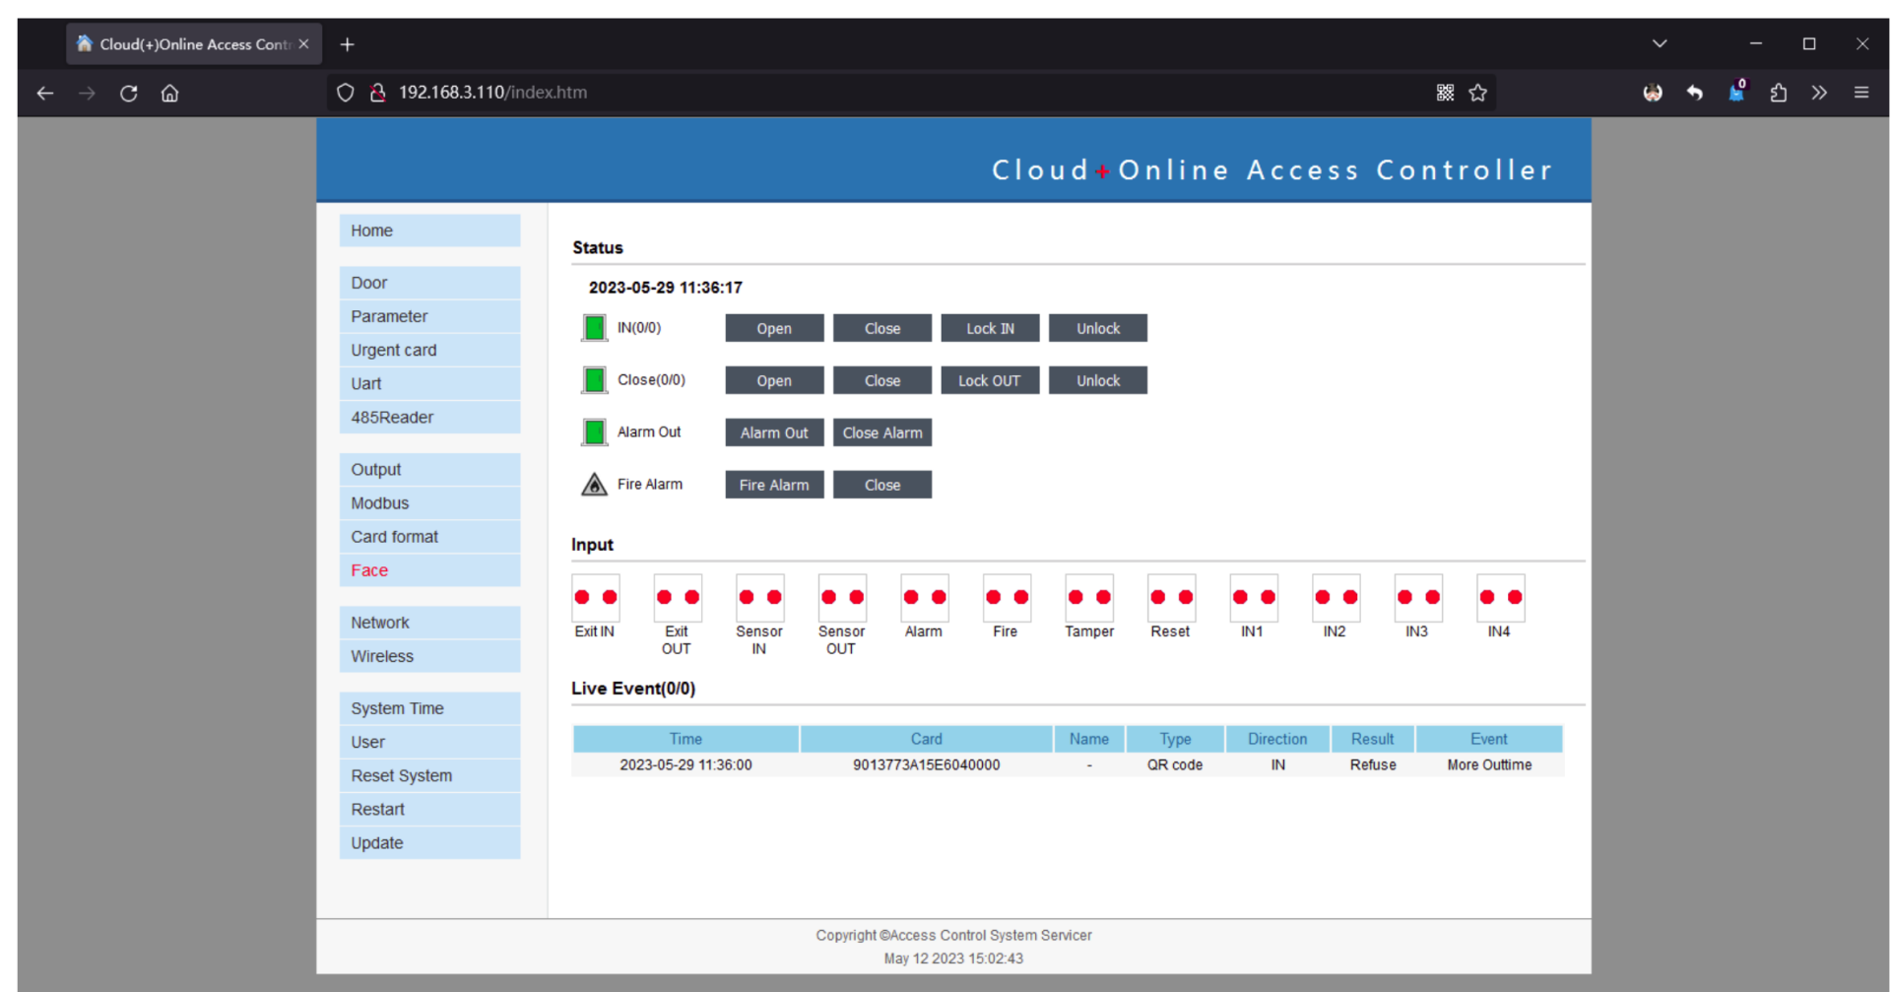1891x992 pixels.
Task: Click the Tamper input red indicator
Action: pyautogui.click(x=1088, y=598)
